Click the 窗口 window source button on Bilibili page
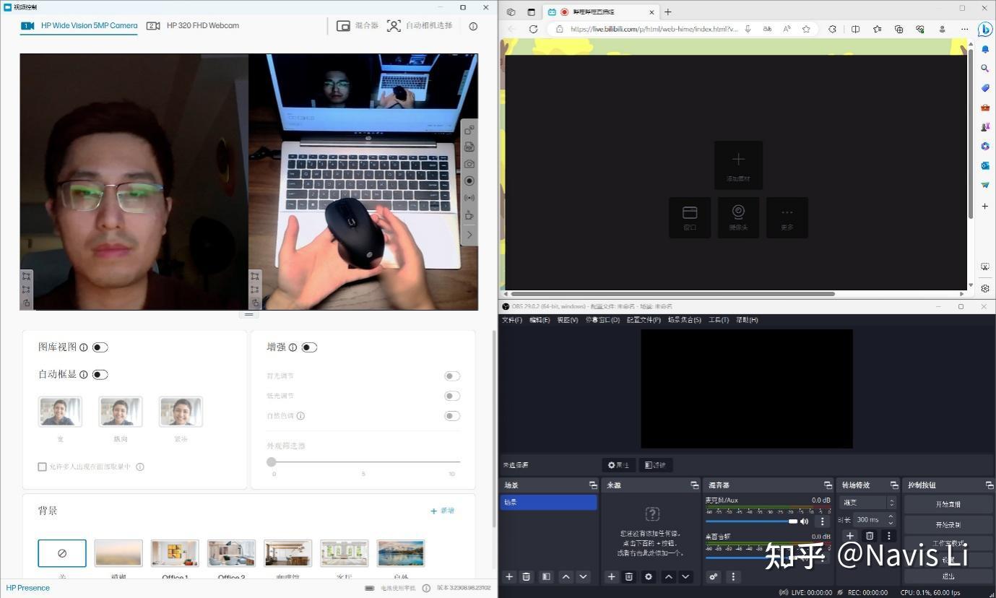This screenshot has height=598, width=996. coord(690,217)
